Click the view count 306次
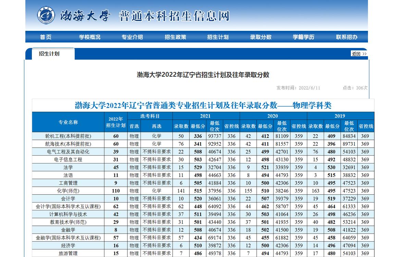This screenshot has width=394, height=257. pos(361,88)
